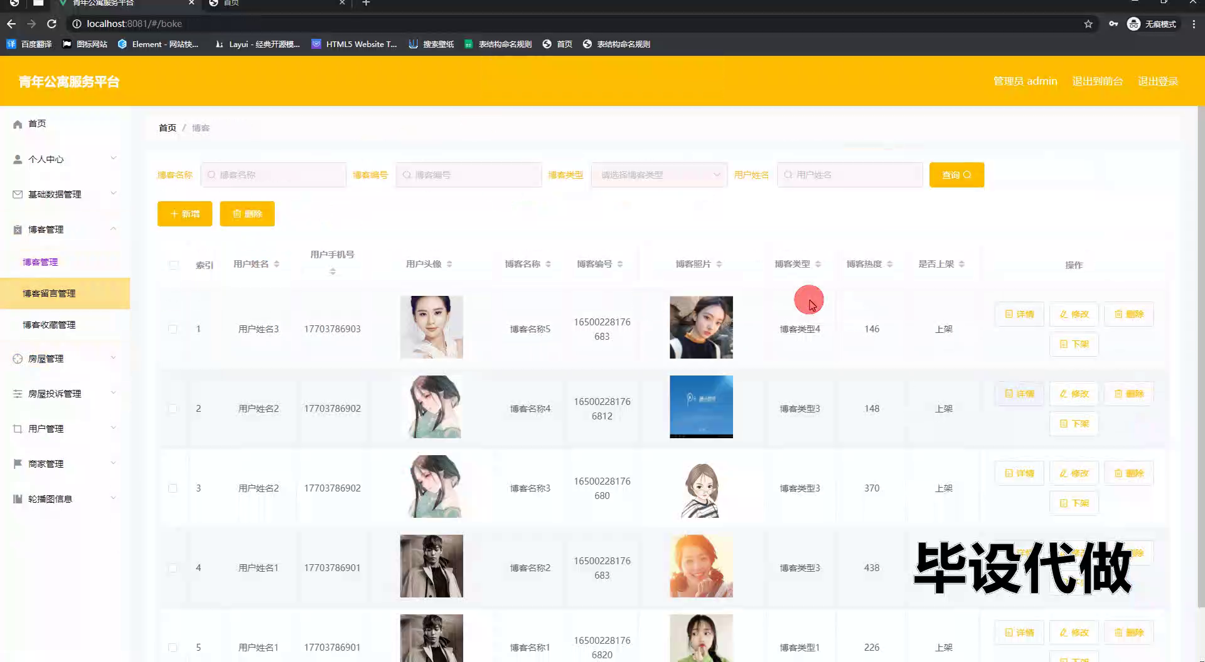Switch to the second 首页 browser tab
The height and width of the screenshot is (662, 1205).
pyautogui.click(x=276, y=4)
